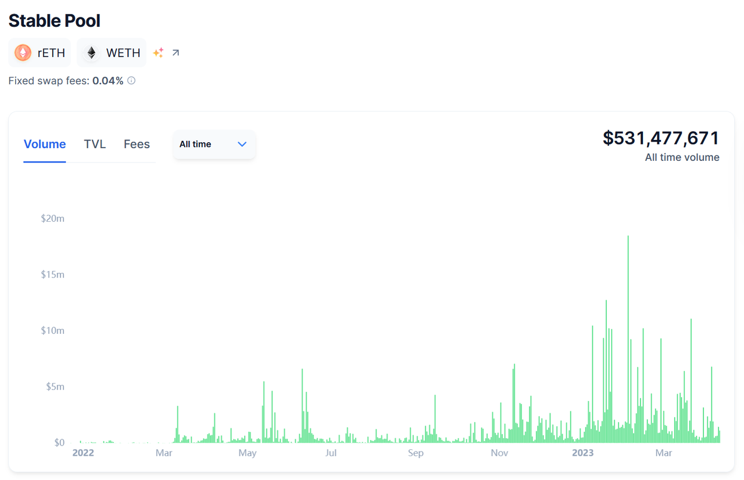Viewport: 744px width, 480px height.
Task: Open the All time period dropdown
Action: tap(213, 144)
